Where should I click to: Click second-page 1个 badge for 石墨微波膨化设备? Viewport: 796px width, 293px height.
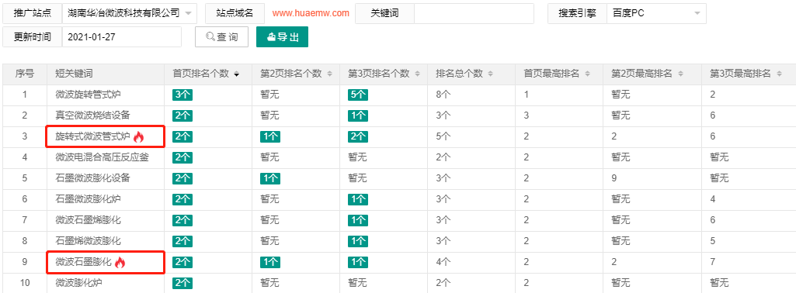pos(270,178)
